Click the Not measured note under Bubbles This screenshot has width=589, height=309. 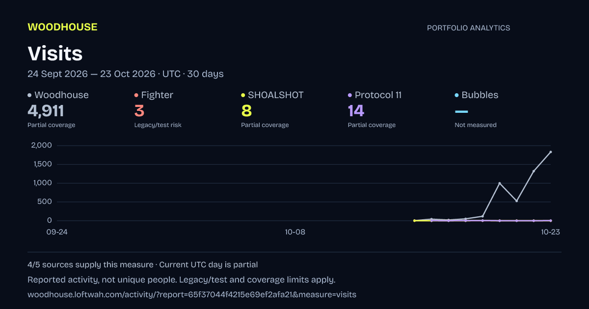coord(476,125)
